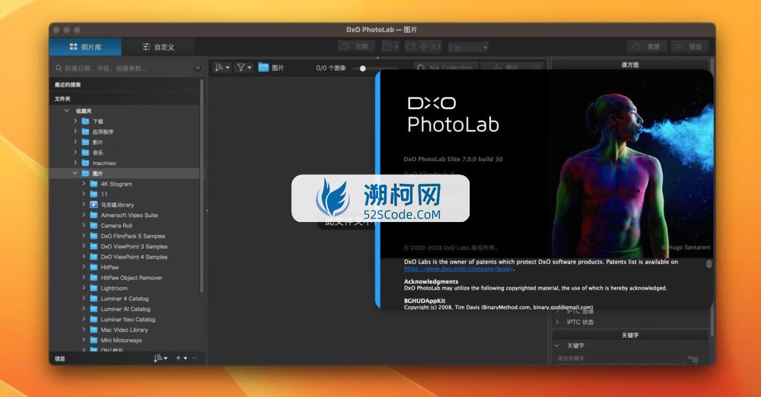
Task: Open the projects sort dropdown at the bottom
Action: (x=161, y=358)
